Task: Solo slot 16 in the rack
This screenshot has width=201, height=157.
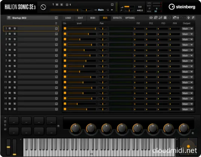Action: tap(15, 109)
